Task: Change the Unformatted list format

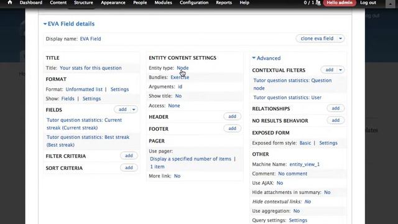Action: [84, 90]
